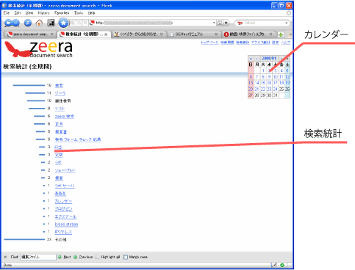This screenshot has height=270, width=355.
Task: Click the green check status bar icon
Action: point(282,265)
